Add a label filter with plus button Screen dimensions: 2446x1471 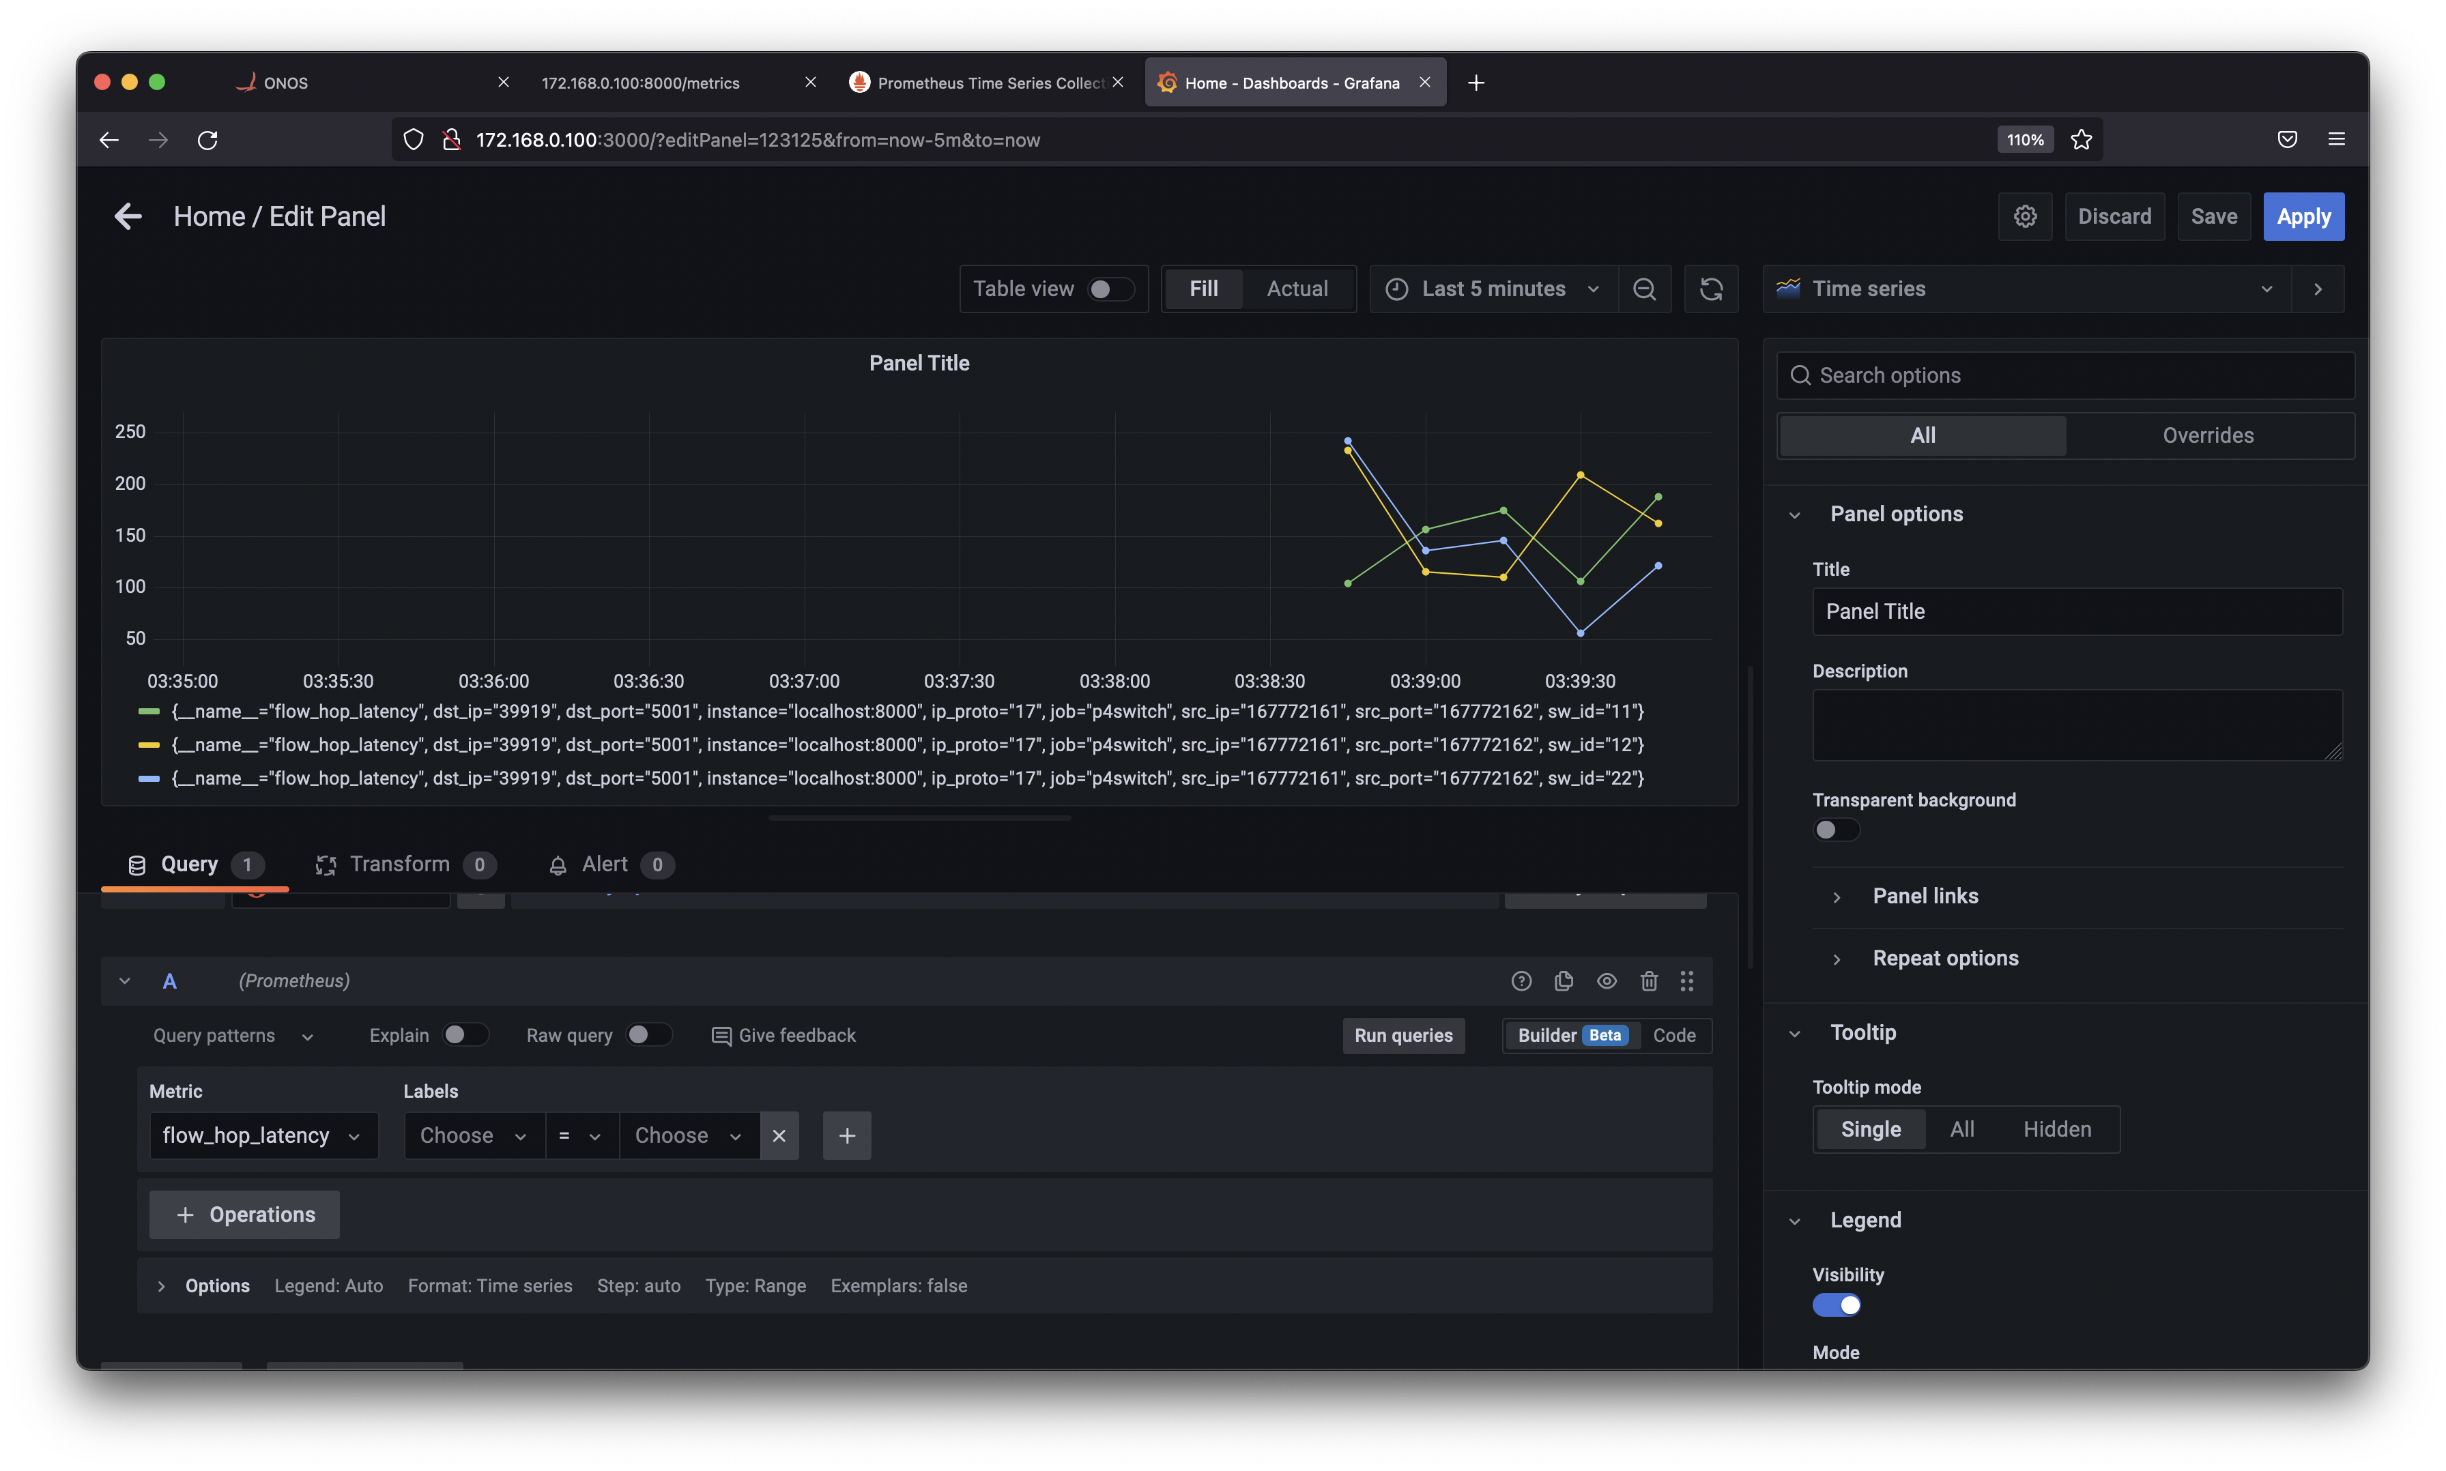tap(847, 1135)
